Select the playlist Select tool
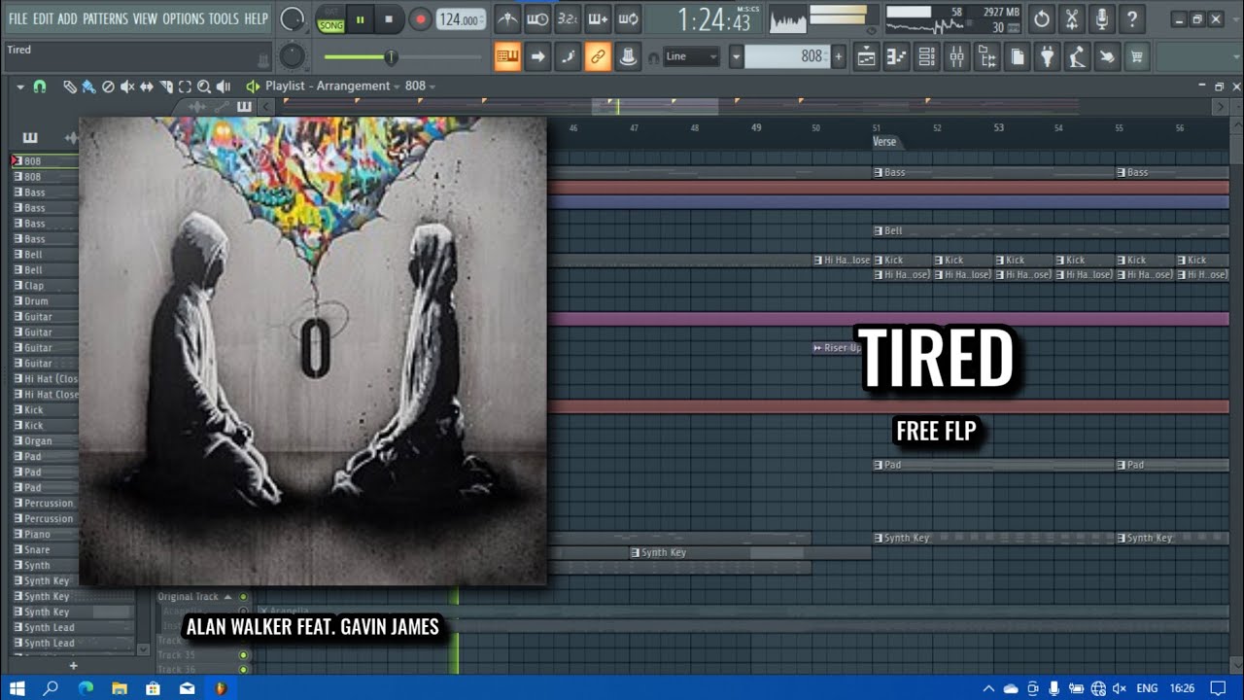The height and width of the screenshot is (700, 1244). [185, 87]
